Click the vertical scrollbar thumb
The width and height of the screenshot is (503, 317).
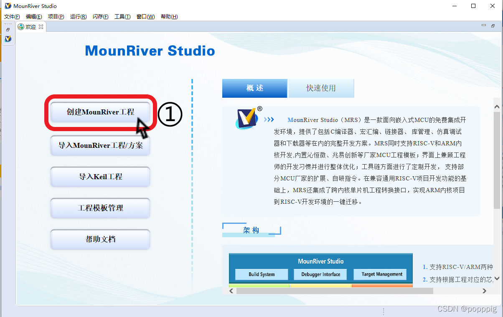497,160
